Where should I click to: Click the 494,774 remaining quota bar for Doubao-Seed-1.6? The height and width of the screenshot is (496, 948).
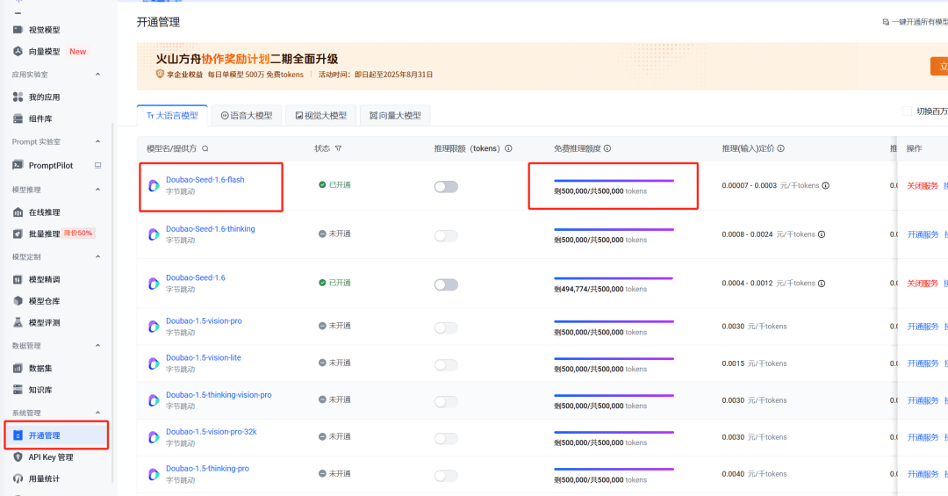(x=614, y=278)
